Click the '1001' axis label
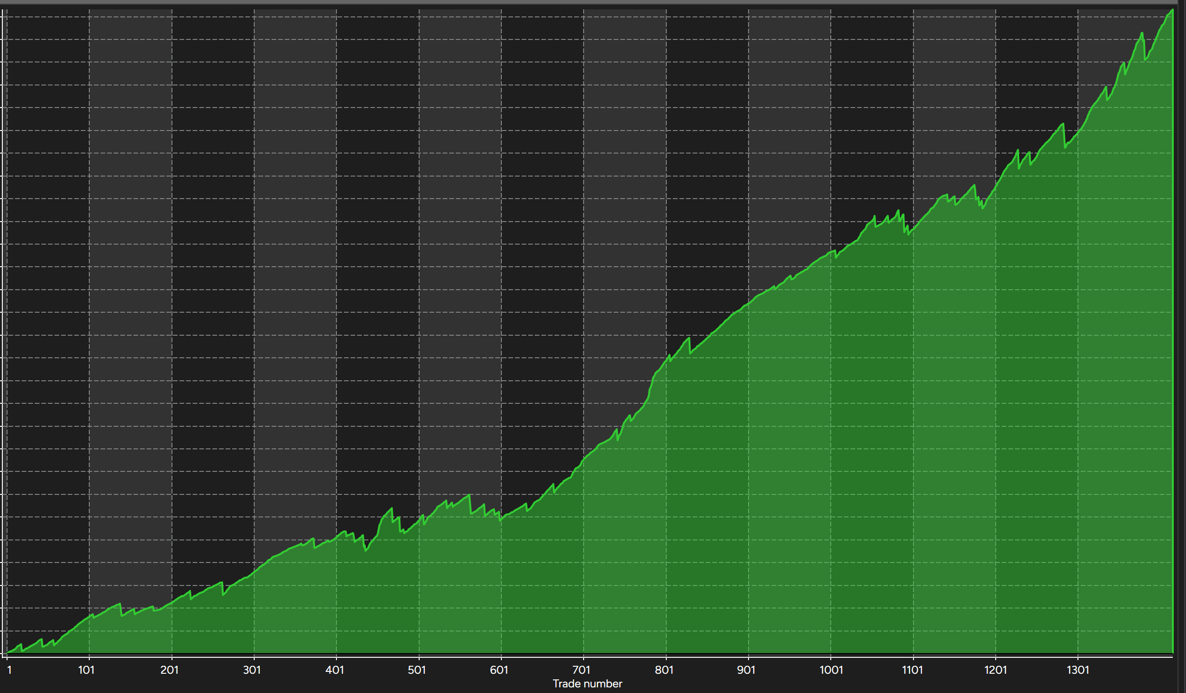Screen dimensions: 1186x693 tap(831, 670)
